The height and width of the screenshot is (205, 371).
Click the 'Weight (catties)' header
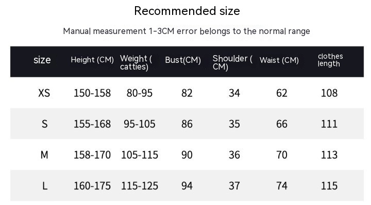click(x=136, y=62)
